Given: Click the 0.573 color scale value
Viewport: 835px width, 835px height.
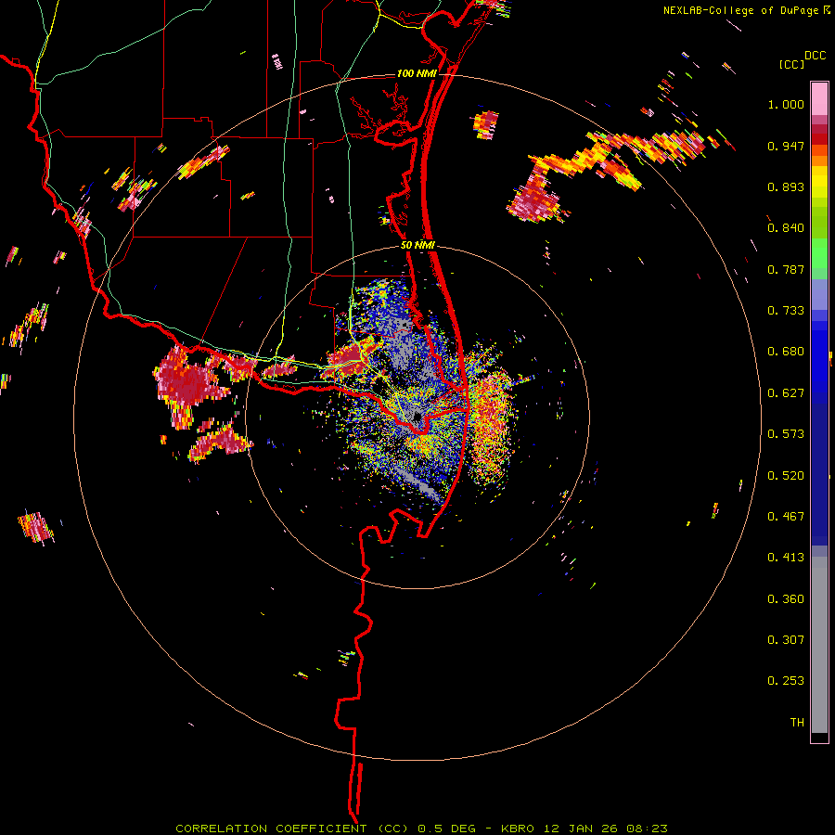Looking at the screenshot, I should tap(786, 434).
